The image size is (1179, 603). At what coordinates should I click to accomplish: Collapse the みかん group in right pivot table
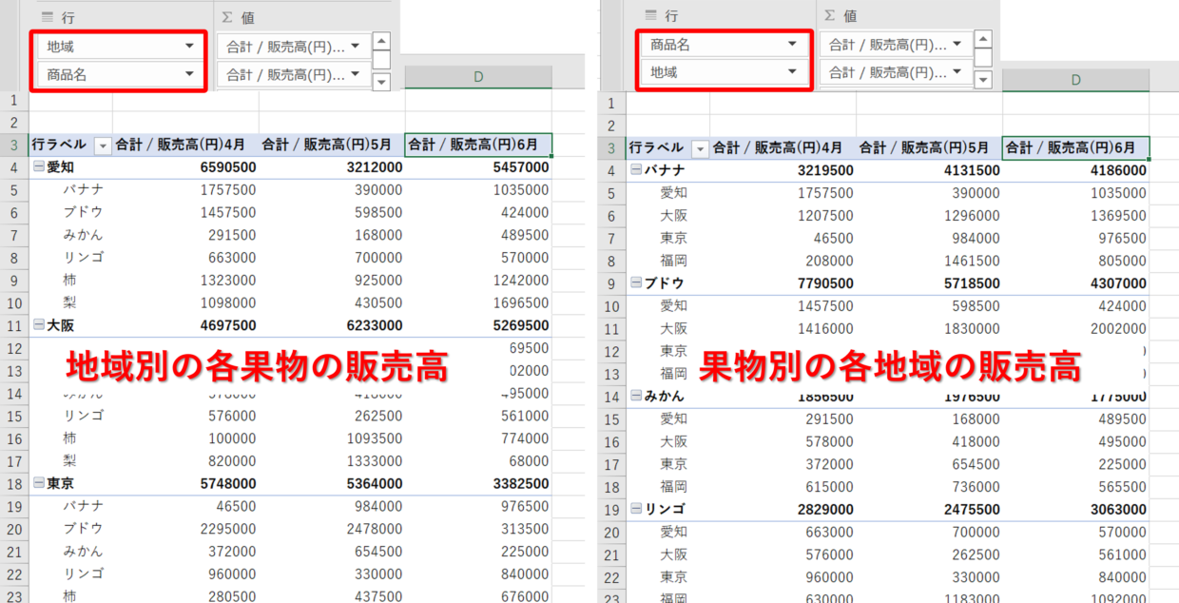pyautogui.click(x=635, y=397)
